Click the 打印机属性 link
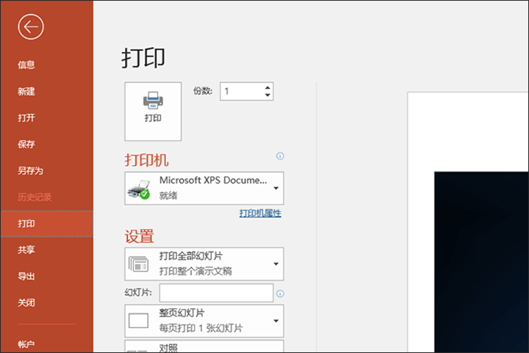Viewport: 529px width, 353px height. (x=260, y=214)
